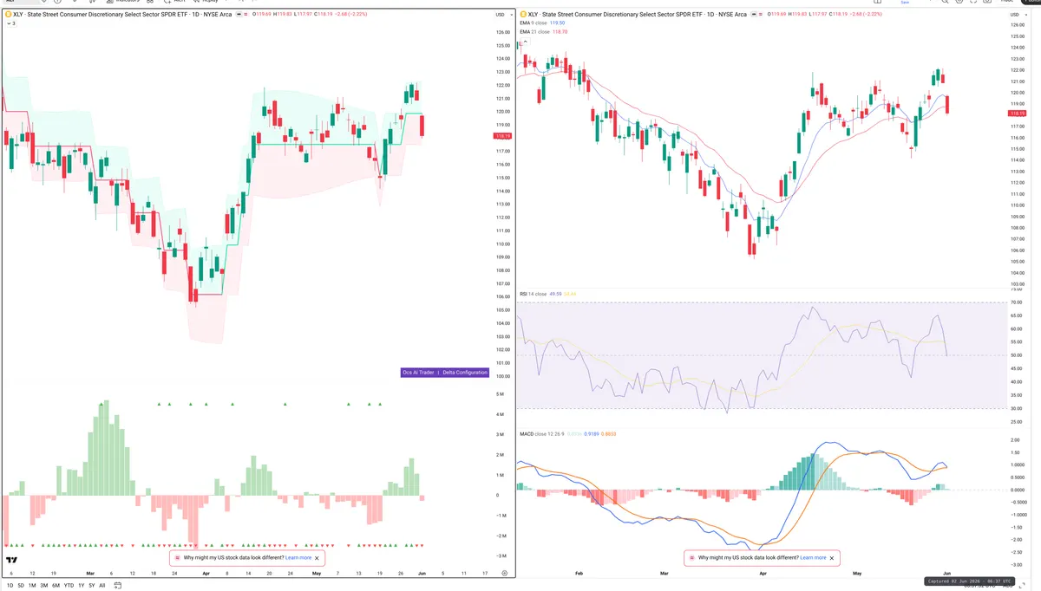Dismiss the right chart data notice

(x=833, y=558)
